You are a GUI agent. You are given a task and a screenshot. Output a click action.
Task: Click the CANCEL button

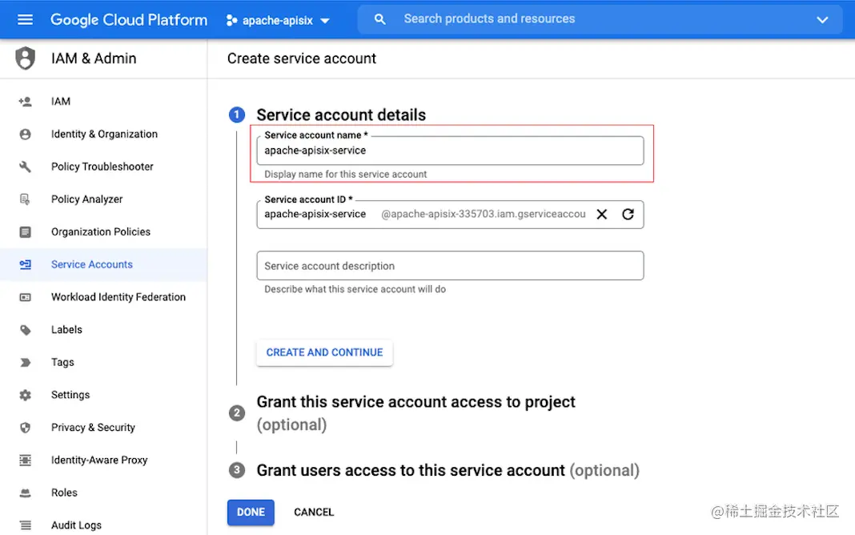coord(314,512)
